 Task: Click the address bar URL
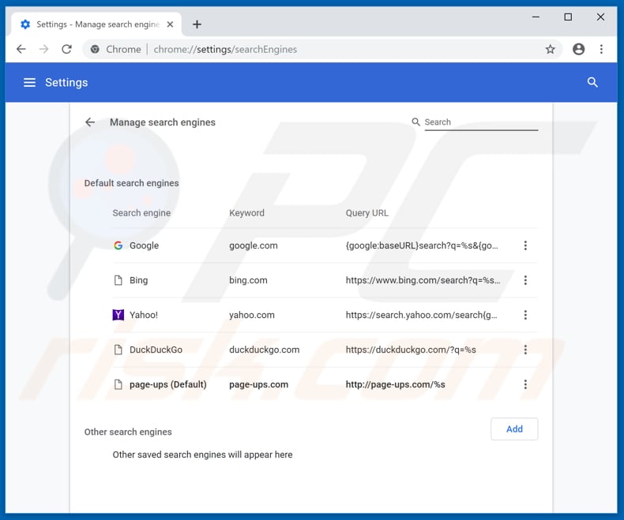pos(225,49)
